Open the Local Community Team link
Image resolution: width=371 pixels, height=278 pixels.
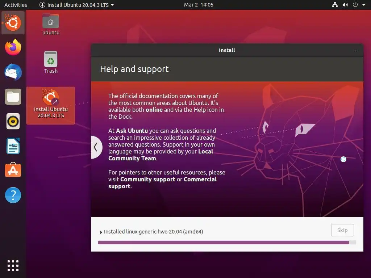[x=161, y=155]
